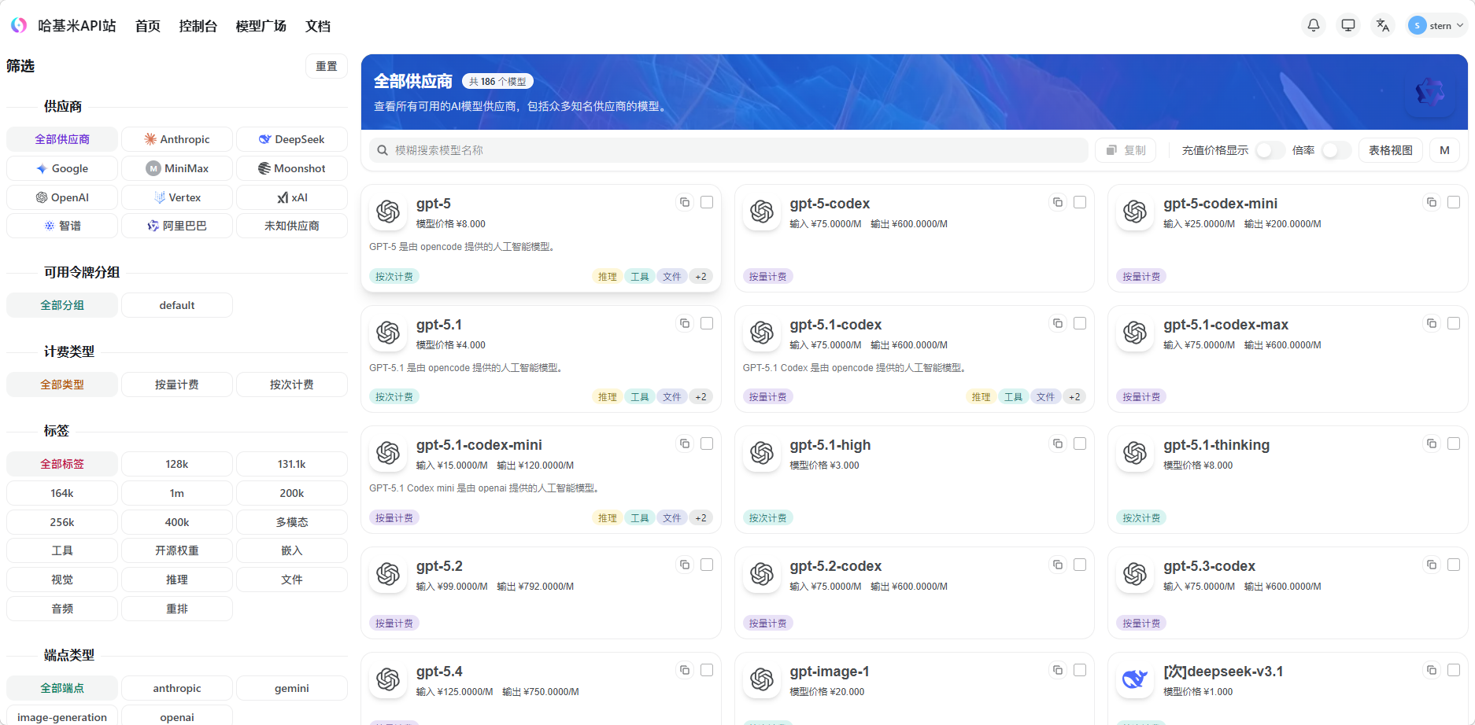Check the gpt-5 selection checkbox
1475x725 pixels.
tap(706, 202)
